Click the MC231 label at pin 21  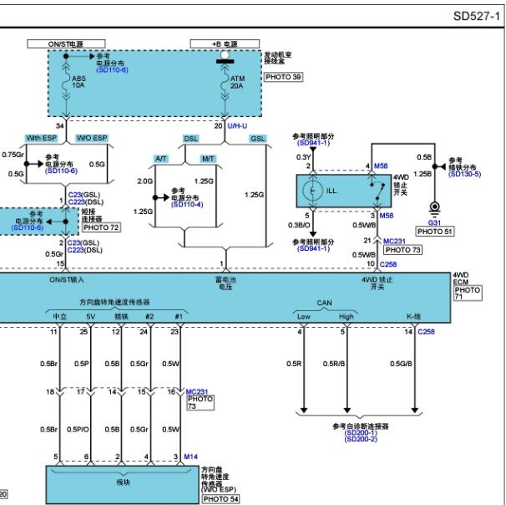coord(394,241)
